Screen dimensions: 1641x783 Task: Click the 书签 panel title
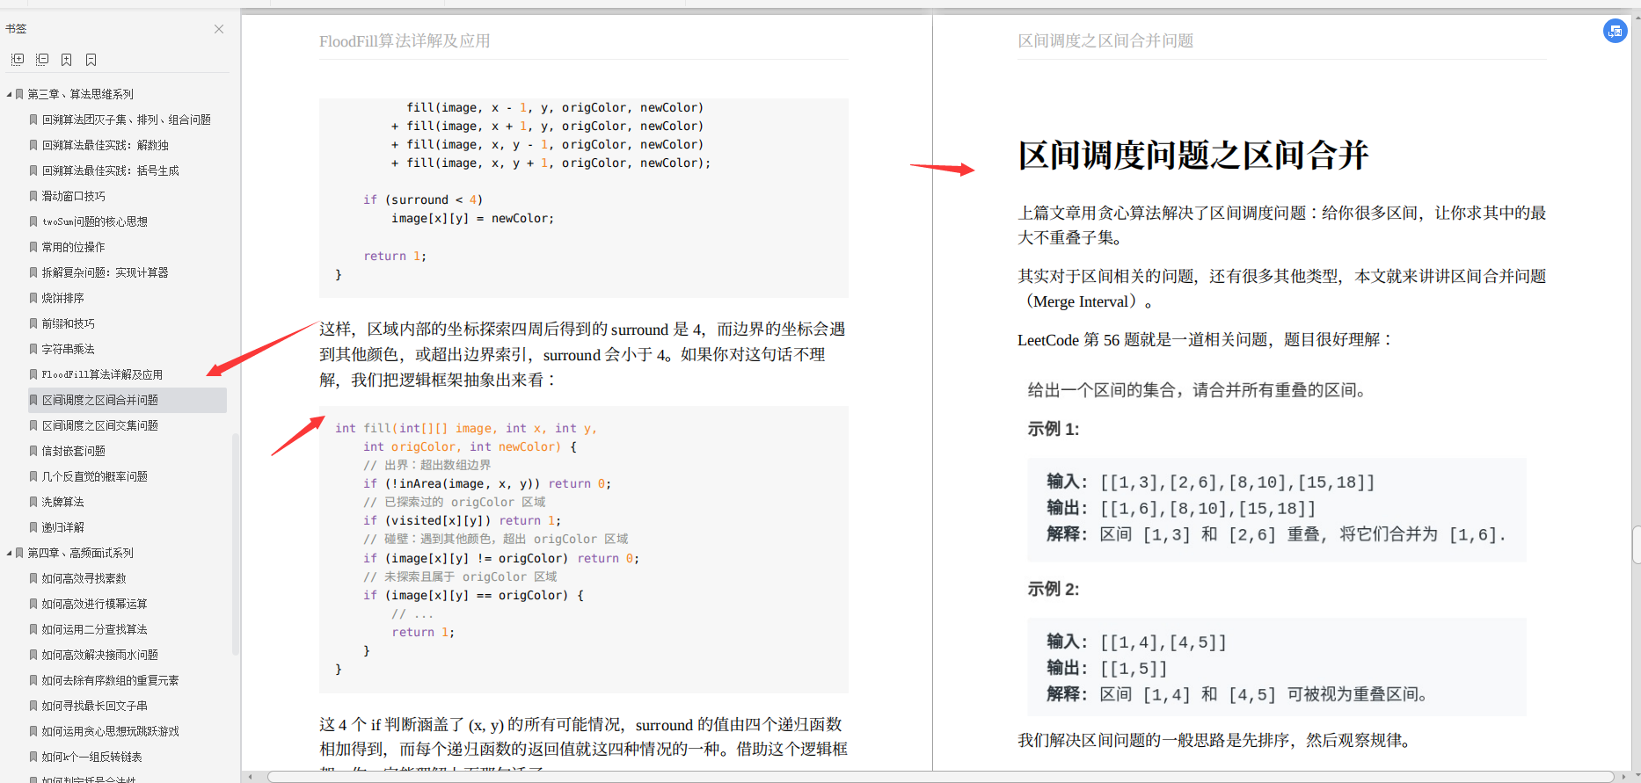(x=16, y=29)
